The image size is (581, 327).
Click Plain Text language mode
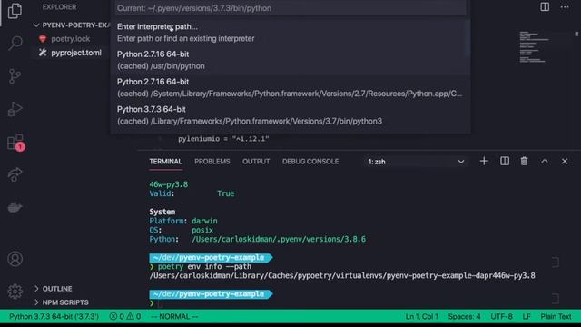(x=556, y=317)
